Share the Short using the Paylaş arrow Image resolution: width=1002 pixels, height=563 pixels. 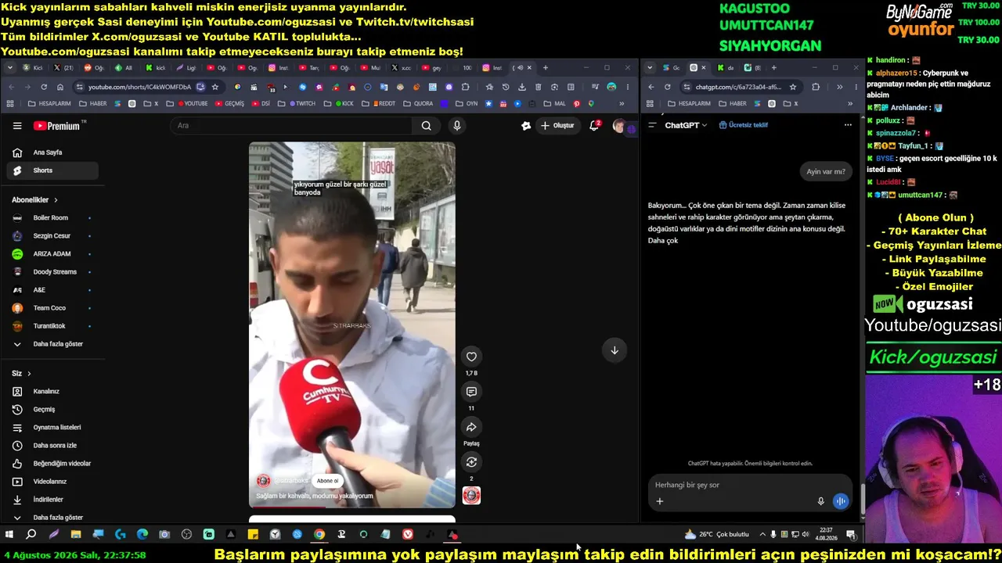(x=471, y=427)
